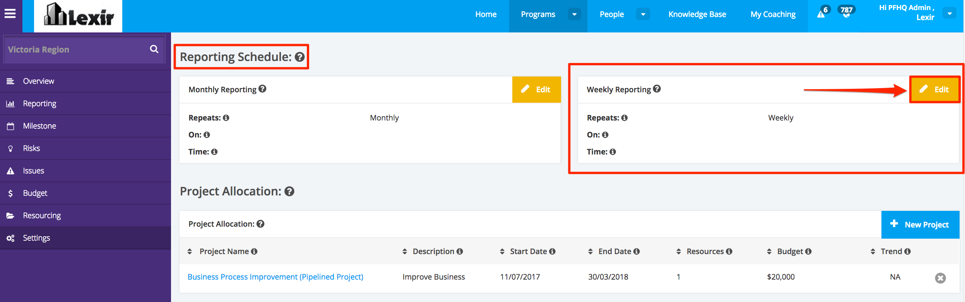
Task: Click info icon beside Weekly Time label
Action: click(x=613, y=152)
